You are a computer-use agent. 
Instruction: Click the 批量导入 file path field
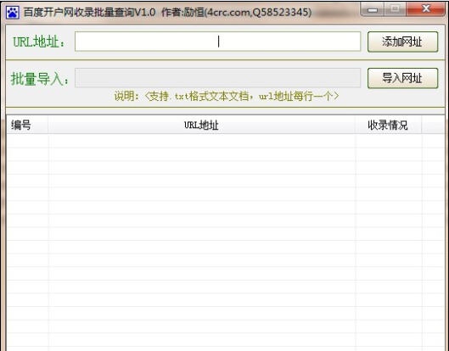[x=217, y=78]
